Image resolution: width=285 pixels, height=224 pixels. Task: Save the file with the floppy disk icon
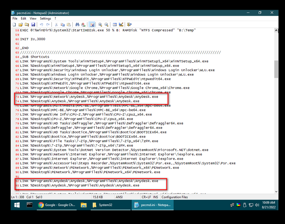(x=33, y=24)
